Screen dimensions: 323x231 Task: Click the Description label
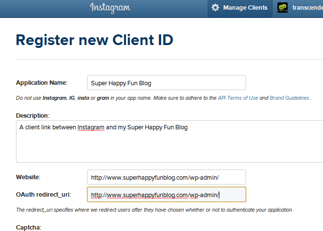pos(33,116)
